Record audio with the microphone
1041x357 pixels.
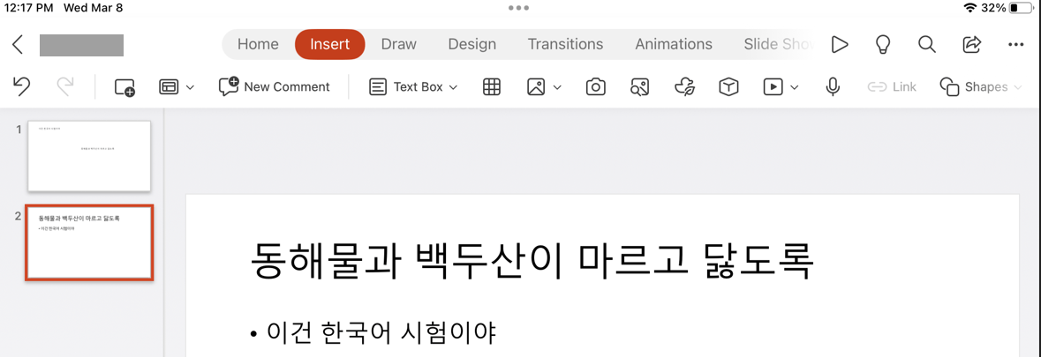pos(833,86)
